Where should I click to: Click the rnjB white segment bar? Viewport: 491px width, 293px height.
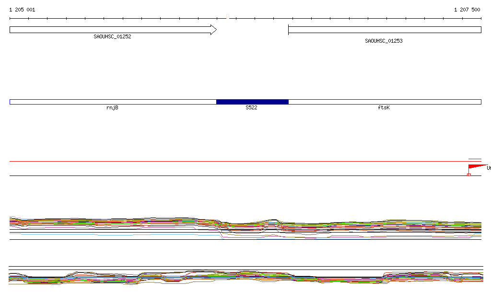point(113,102)
